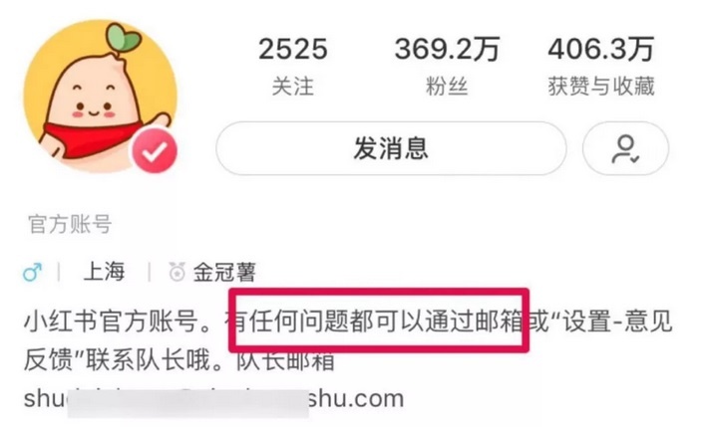This screenshot has width=709, height=427.
Task: Tap the 小红书官方账号 bio opening text
Action: [111, 321]
